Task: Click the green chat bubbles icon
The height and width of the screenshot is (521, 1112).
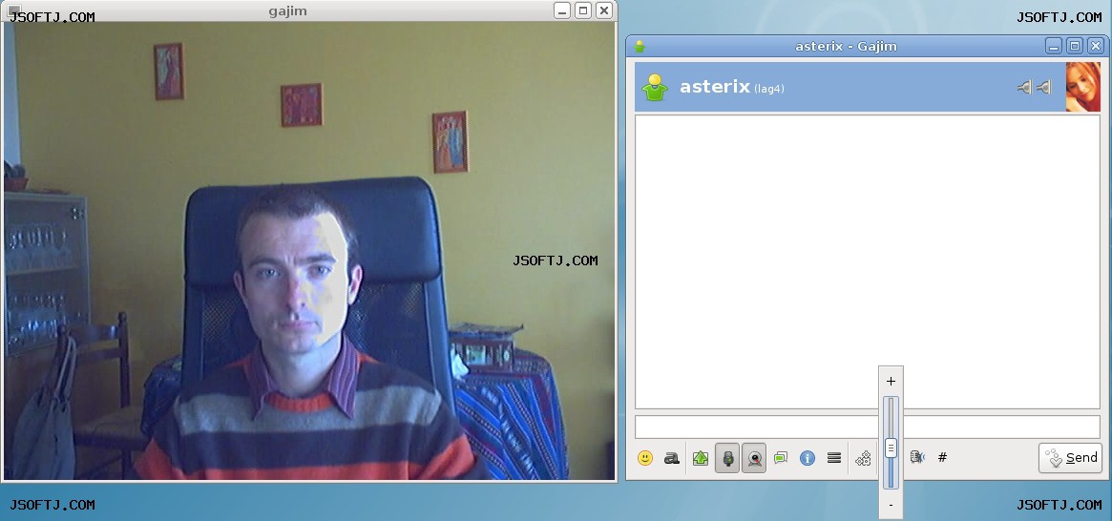Action: coord(781,458)
